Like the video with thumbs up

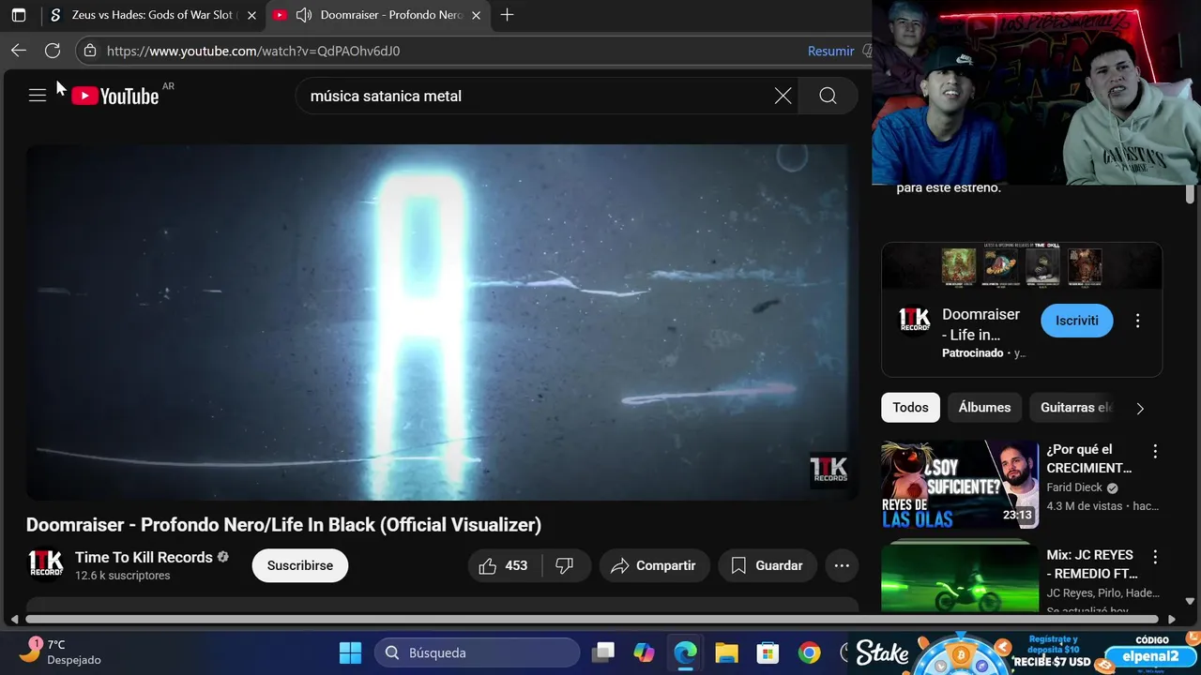[504, 565]
